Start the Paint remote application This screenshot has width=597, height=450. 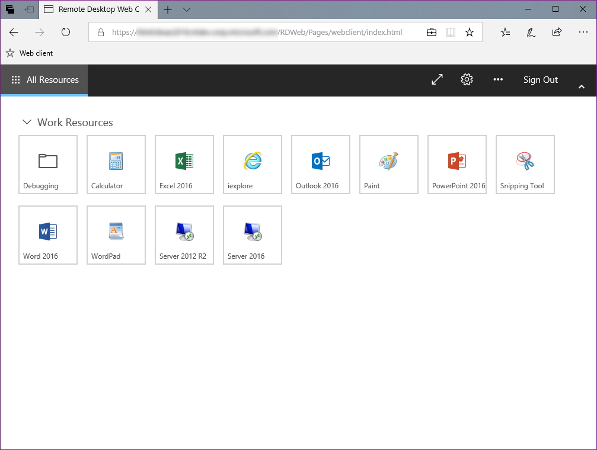pyautogui.click(x=388, y=164)
